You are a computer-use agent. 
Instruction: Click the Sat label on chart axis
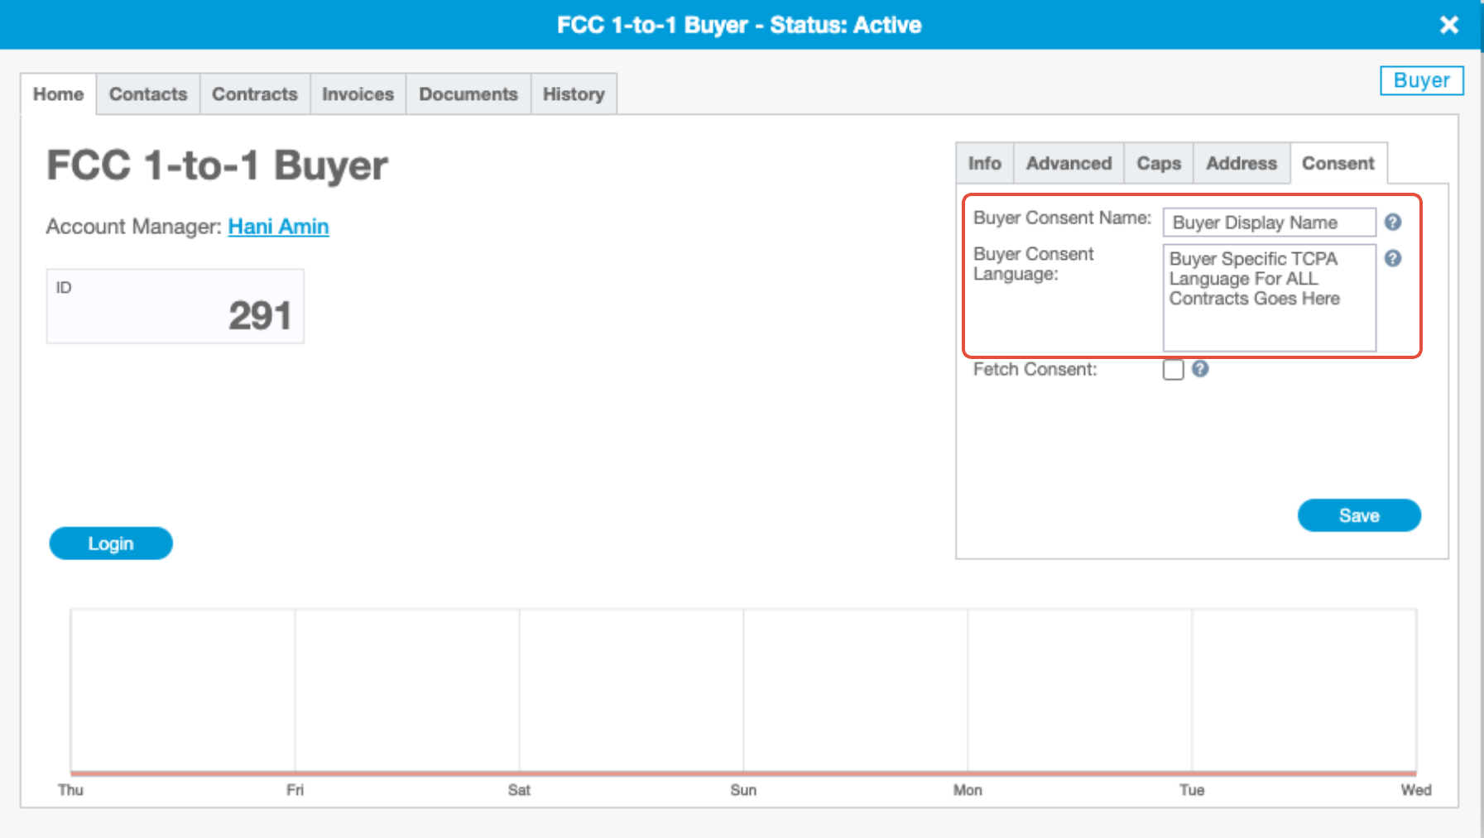tap(519, 790)
